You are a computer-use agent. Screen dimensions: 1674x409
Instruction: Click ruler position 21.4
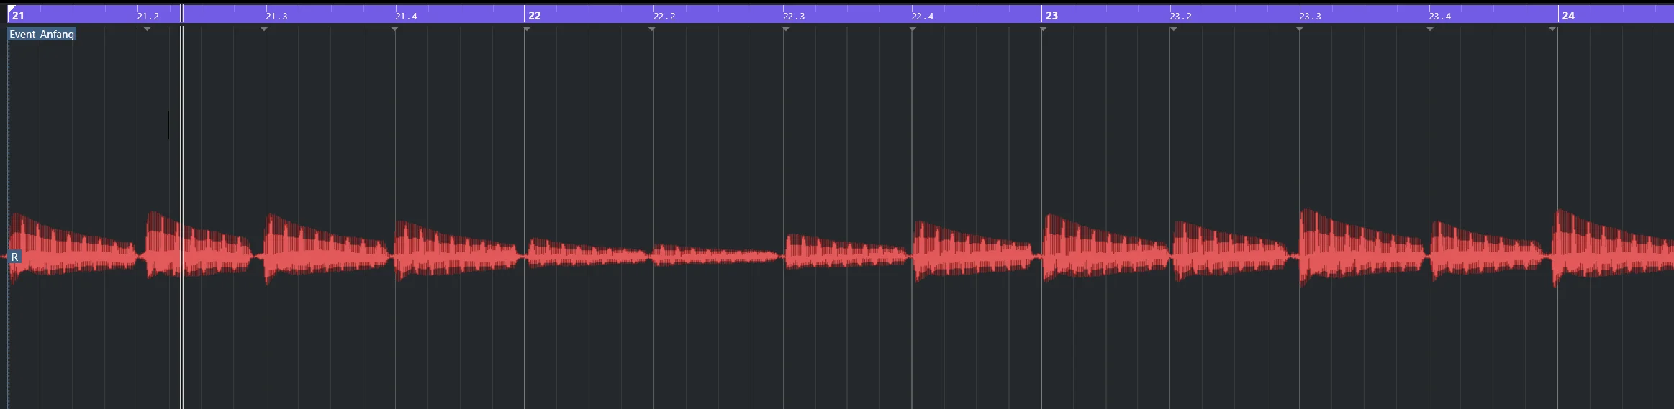(406, 16)
